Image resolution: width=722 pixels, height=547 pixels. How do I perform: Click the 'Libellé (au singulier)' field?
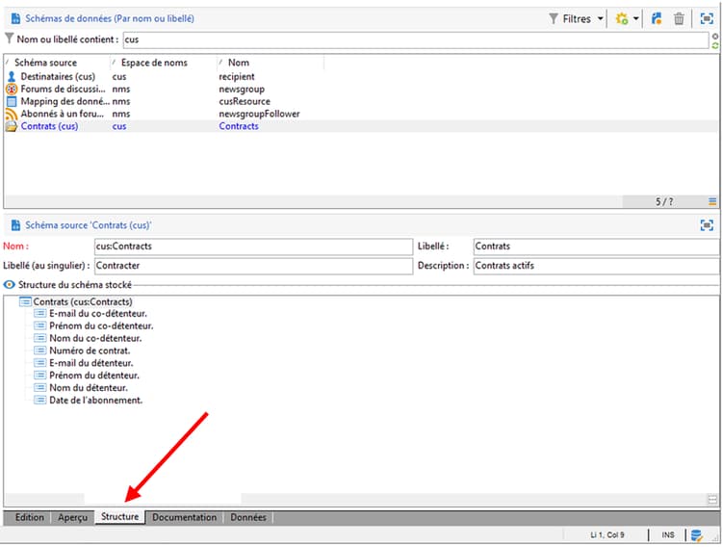point(254,266)
